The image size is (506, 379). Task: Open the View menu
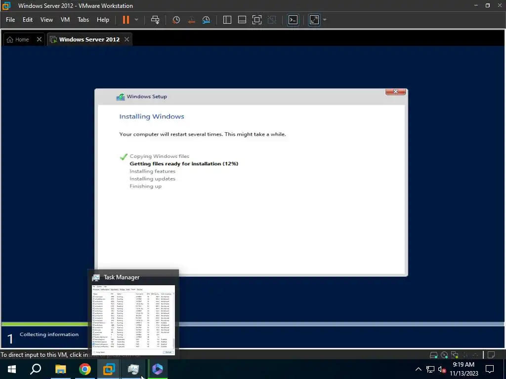[x=46, y=20]
